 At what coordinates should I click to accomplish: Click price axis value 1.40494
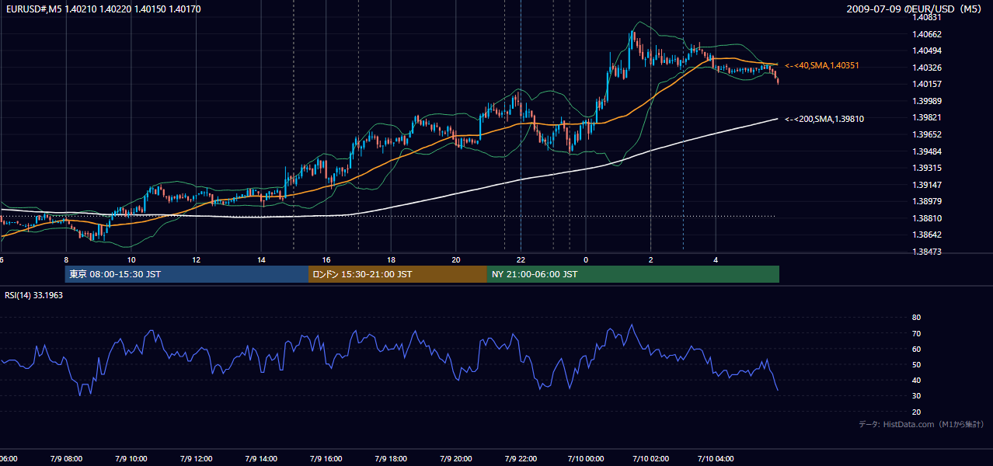926,50
